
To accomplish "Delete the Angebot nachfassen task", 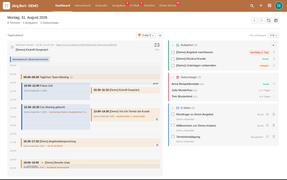I will 274,52.
